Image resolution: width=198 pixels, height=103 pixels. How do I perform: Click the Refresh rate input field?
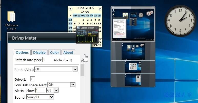[x=47, y=60]
